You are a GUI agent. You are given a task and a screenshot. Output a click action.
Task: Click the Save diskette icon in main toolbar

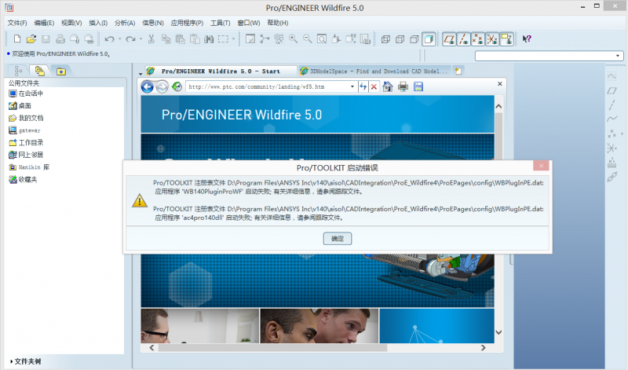(46, 38)
